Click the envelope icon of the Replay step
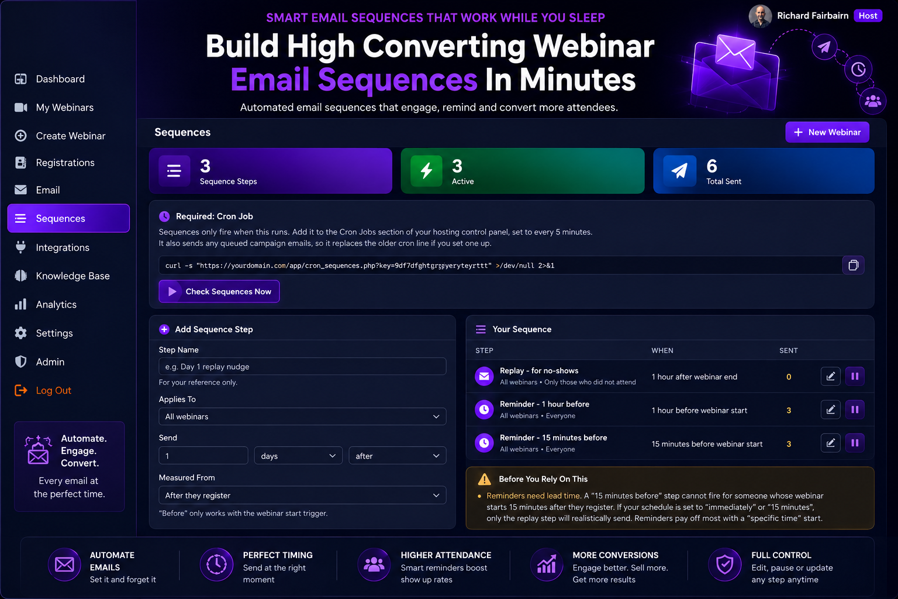 coord(484,377)
